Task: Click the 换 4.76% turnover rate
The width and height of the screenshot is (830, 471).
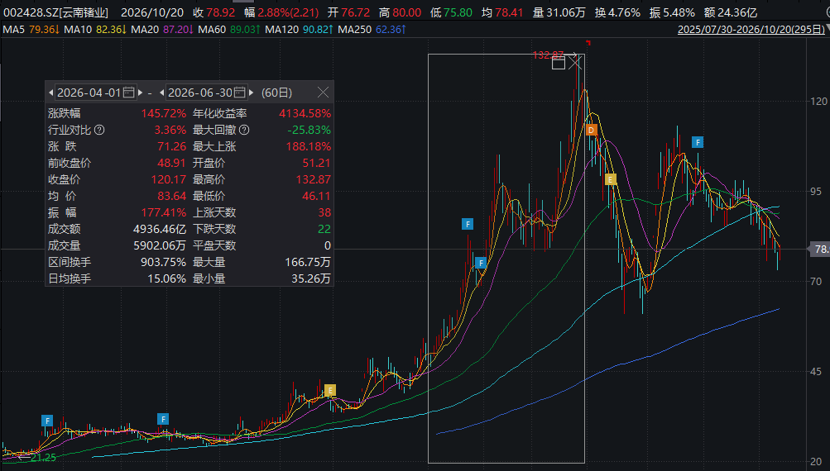Action: pyautogui.click(x=617, y=12)
